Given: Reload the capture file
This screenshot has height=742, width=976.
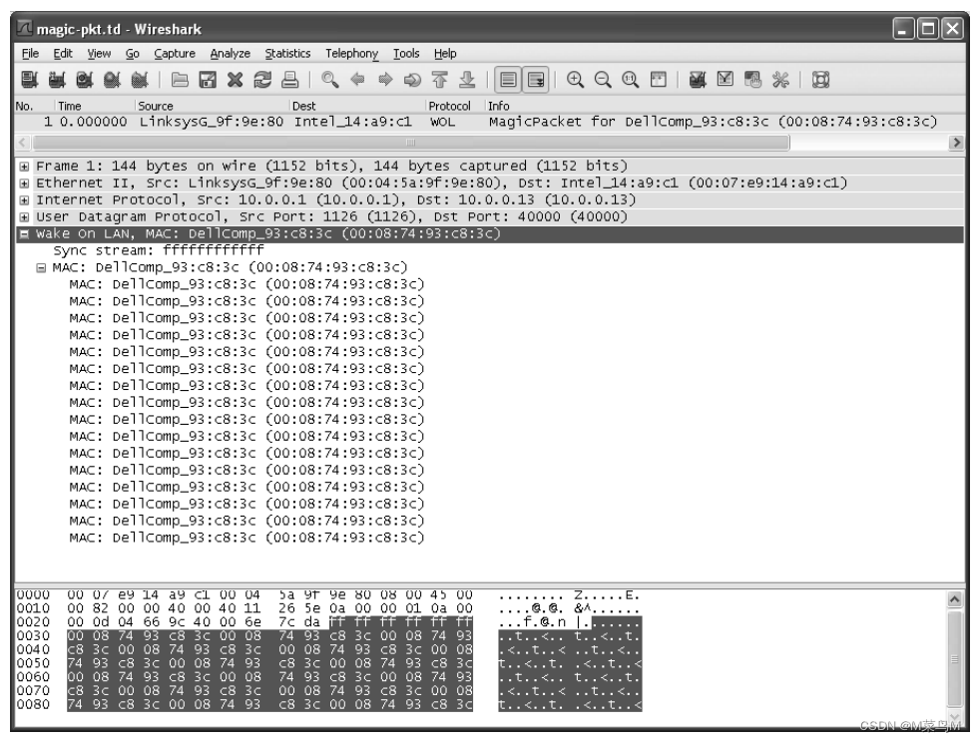Looking at the screenshot, I should click(x=262, y=80).
